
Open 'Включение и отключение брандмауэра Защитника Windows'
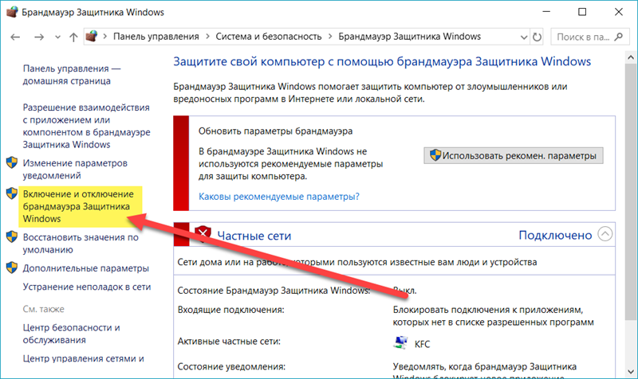pyautogui.click(x=78, y=206)
